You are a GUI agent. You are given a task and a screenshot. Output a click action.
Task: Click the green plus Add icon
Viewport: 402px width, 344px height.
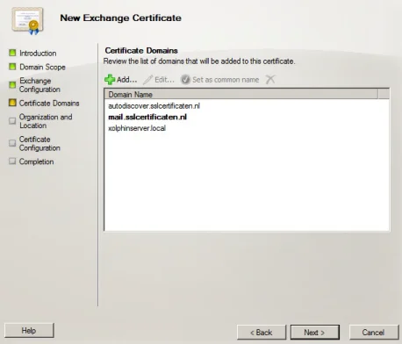[x=110, y=79]
